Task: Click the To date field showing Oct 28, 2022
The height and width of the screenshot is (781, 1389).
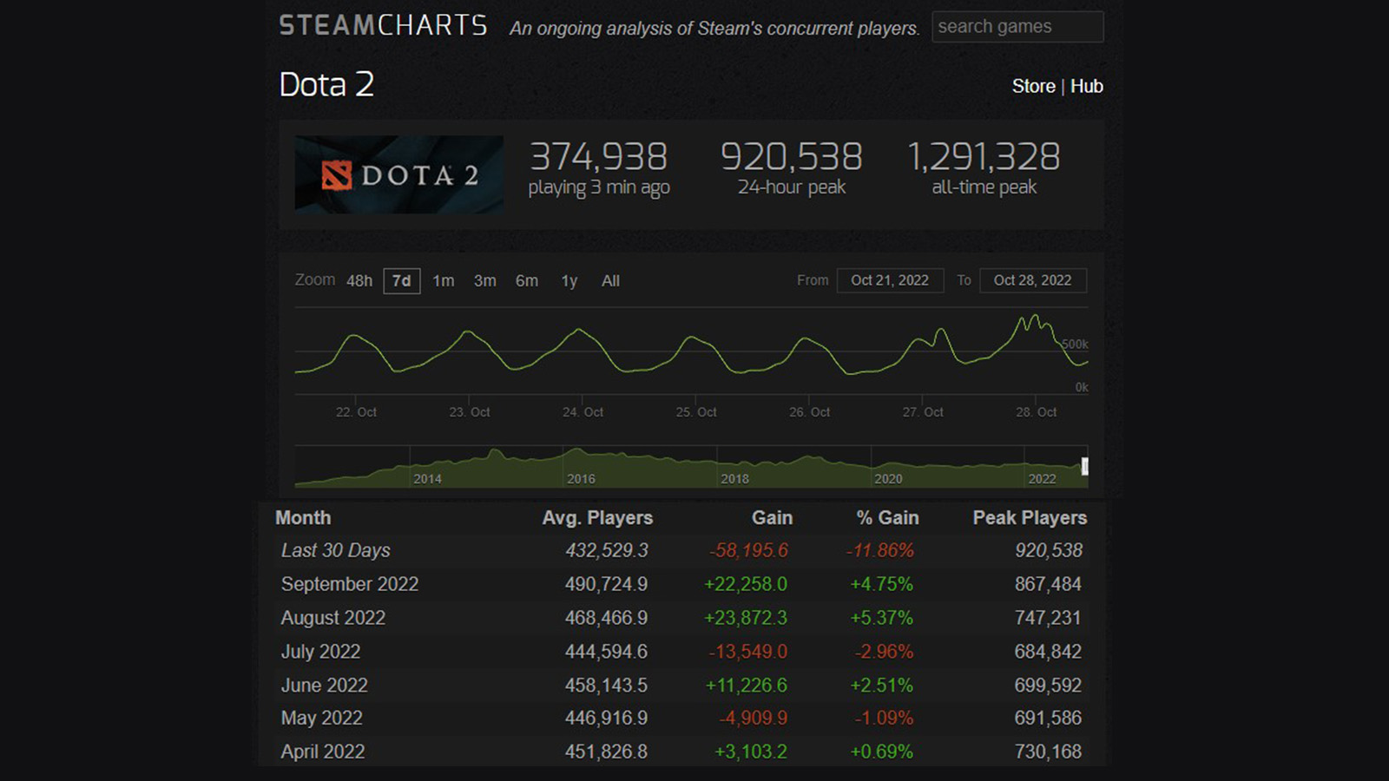Action: pyautogui.click(x=1033, y=280)
